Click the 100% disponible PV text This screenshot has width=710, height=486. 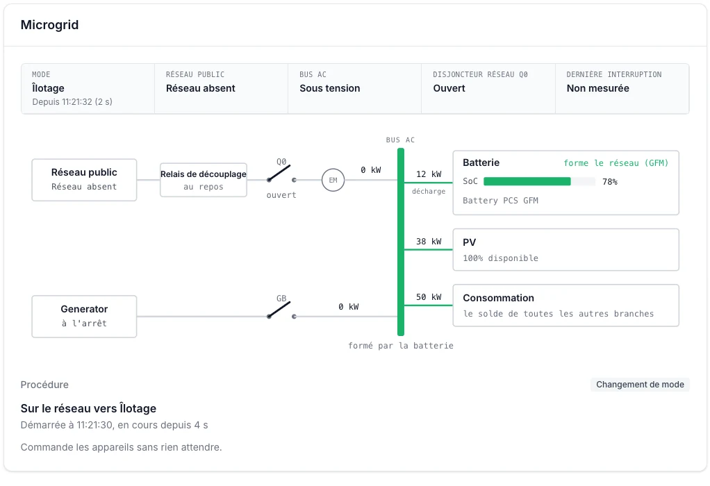(x=500, y=258)
